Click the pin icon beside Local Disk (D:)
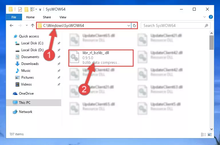Screen dimensions: 220x145 (x=59, y=50)
